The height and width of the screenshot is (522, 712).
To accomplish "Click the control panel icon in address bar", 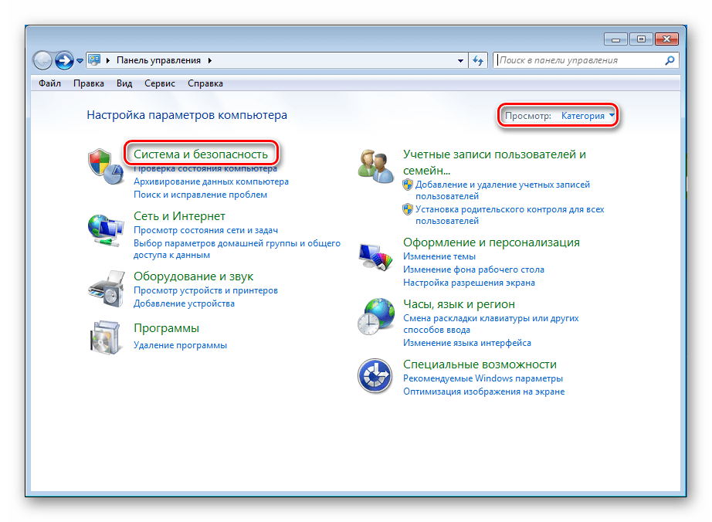I will tap(94, 60).
